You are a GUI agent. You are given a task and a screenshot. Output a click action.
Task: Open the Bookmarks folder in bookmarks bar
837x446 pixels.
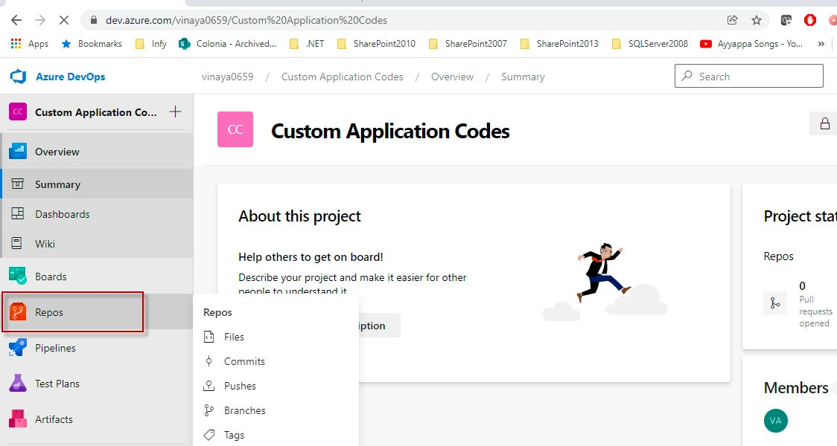point(92,44)
